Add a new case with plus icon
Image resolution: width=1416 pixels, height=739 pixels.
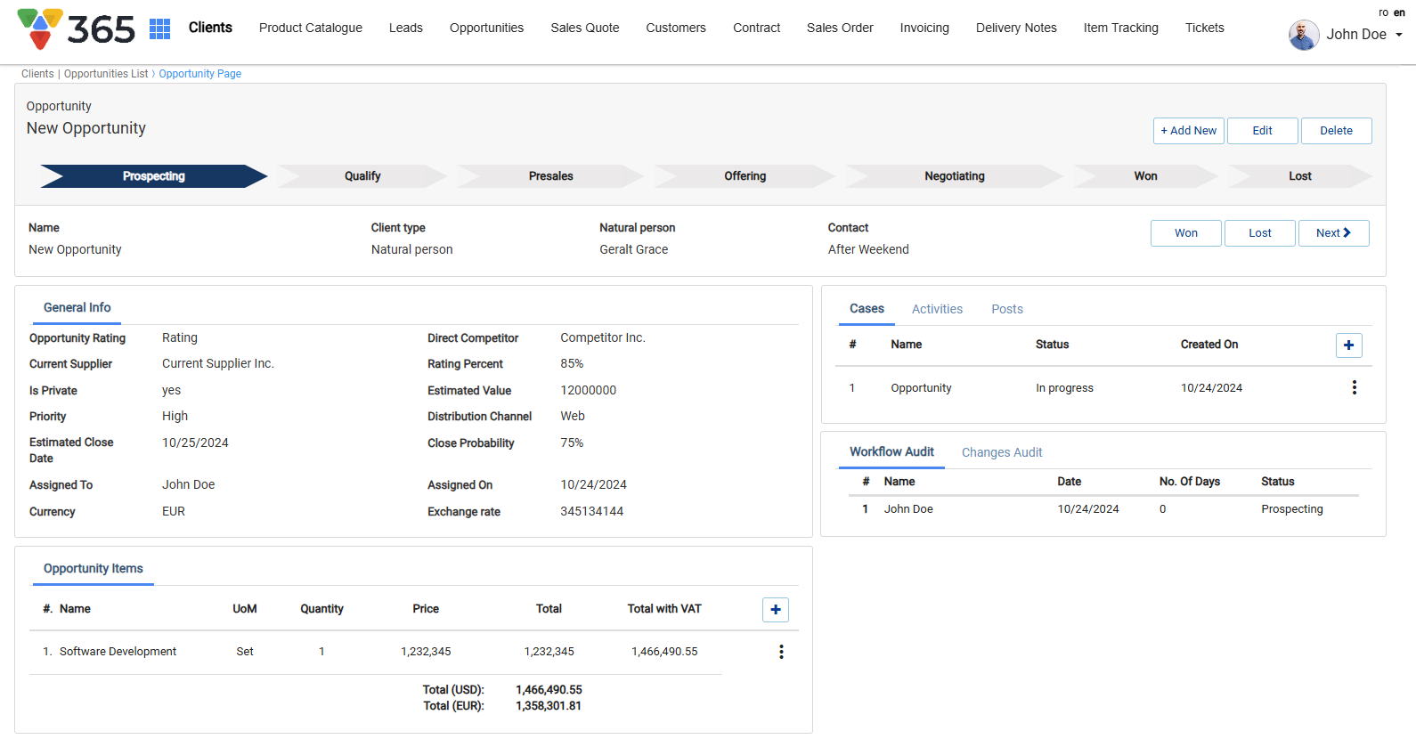(x=1348, y=345)
